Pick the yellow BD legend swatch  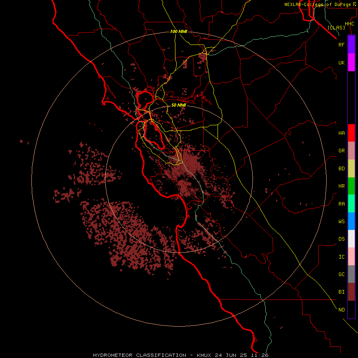coord(351,168)
